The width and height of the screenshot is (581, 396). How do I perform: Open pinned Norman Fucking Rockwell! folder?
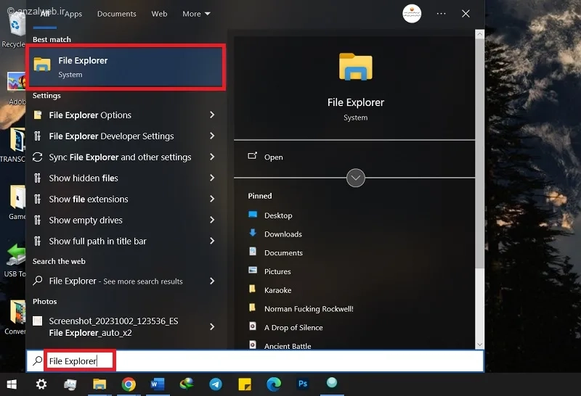pyautogui.click(x=309, y=309)
